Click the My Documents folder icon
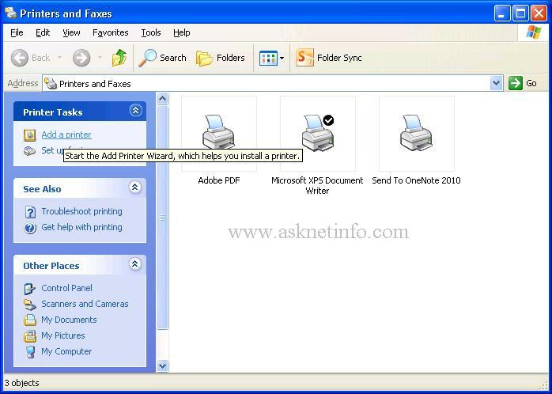552x394 pixels. (x=30, y=320)
